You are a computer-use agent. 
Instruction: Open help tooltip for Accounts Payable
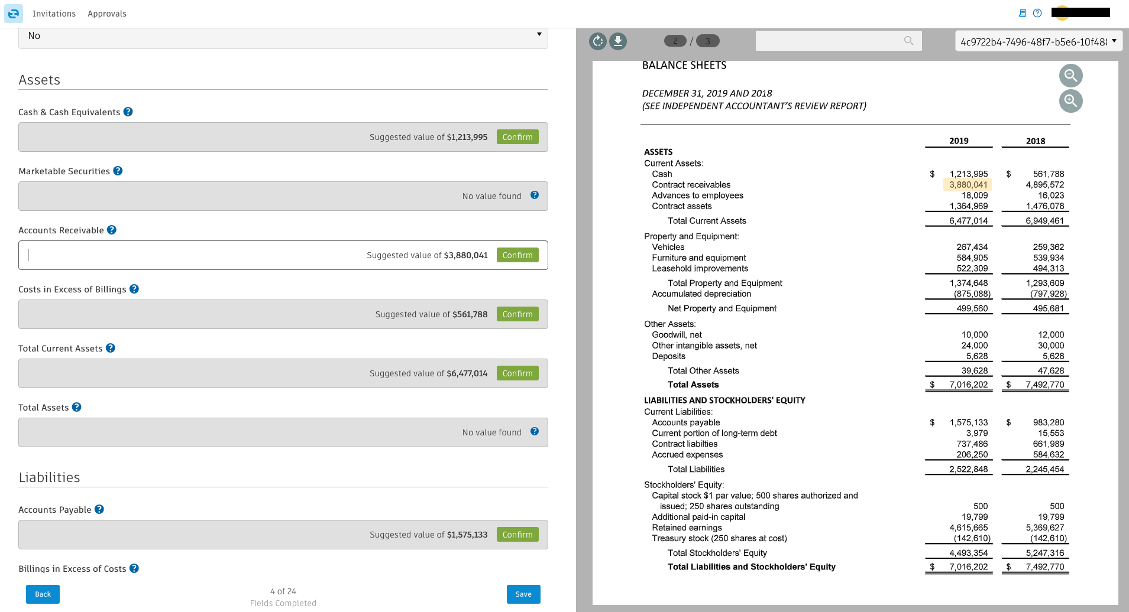tap(99, 509)
